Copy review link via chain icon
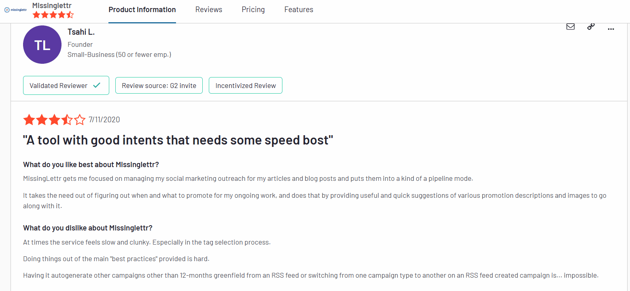Screen dimensions: 630x291 [591, 27]
